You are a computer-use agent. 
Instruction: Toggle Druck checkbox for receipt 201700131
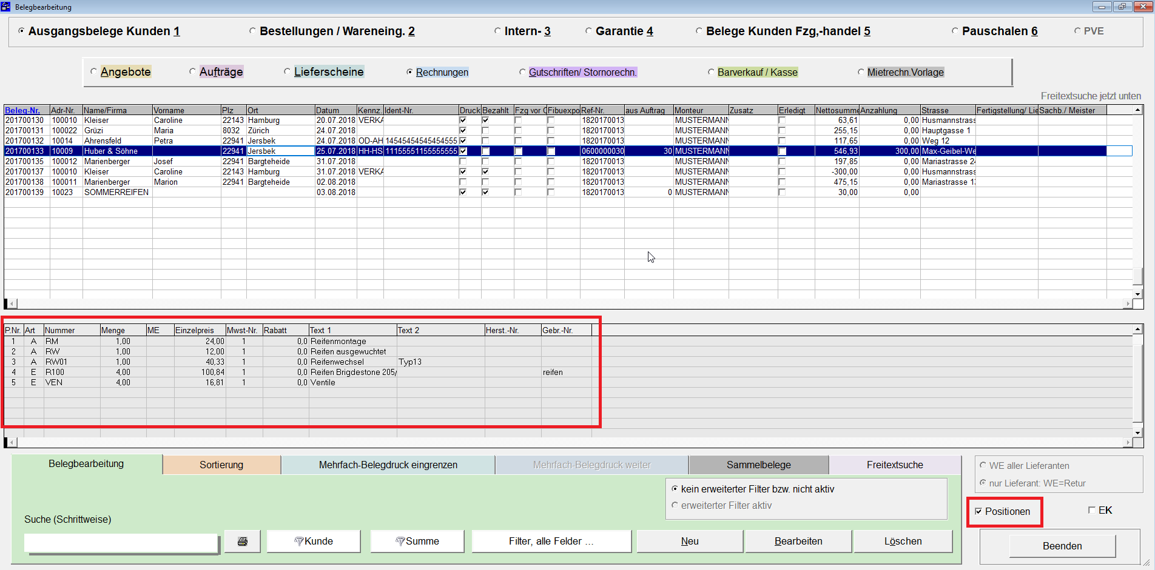pyautogui.click(x=463, y=130)
